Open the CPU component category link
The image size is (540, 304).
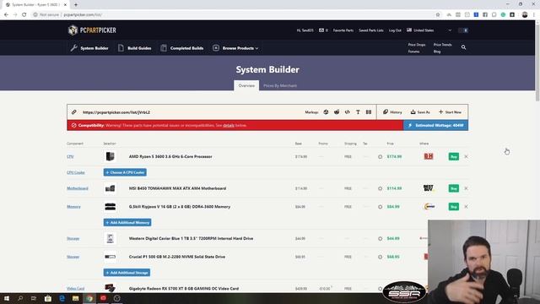click(x=70, y=156)
